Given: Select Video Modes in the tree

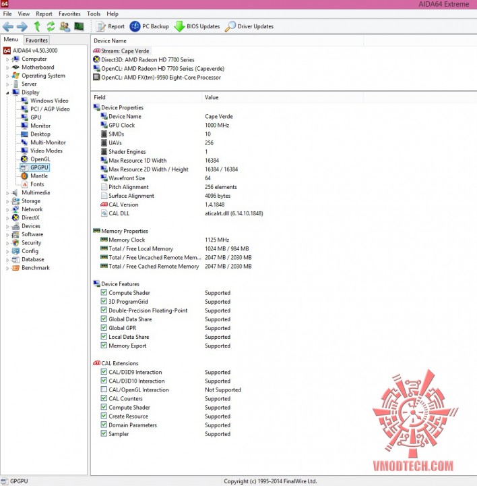Looking at the screenshot, I should pyautogui.click(x=46, y=151).
